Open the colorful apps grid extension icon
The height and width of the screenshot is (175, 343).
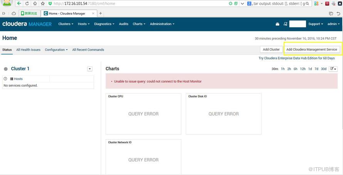(x=316, y=3)
